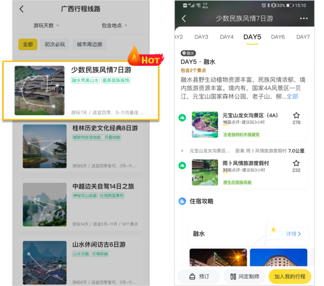Favorite 雨卜风情旅游度假村 with star icon

click(x=296, y=163)
